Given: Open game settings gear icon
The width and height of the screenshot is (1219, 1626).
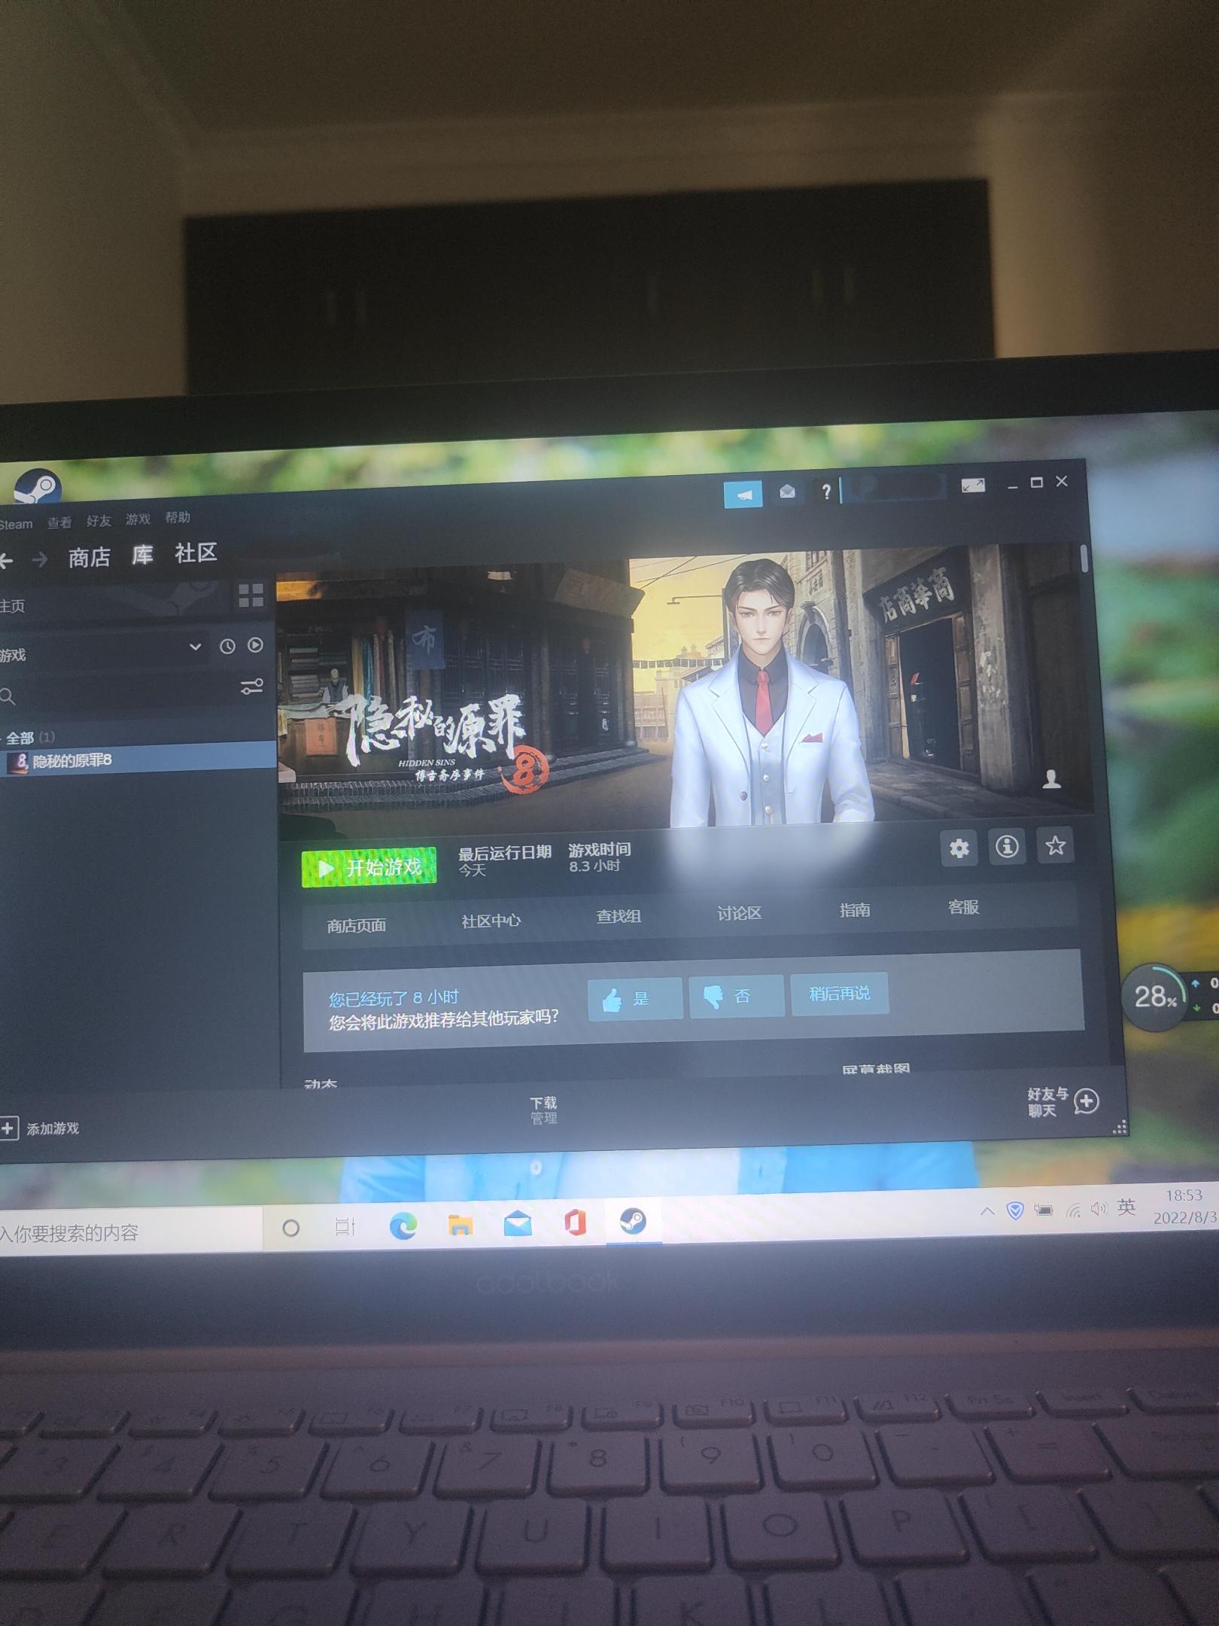Looking at the screenshot, I should coord(959,848).
